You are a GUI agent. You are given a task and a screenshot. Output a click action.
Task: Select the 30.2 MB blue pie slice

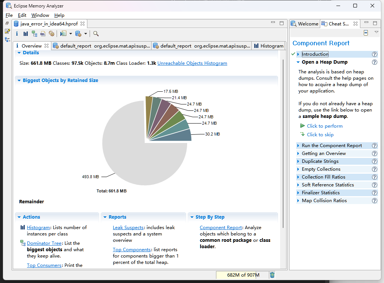tap(178, 136)
